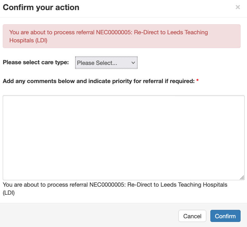Click the grey footer bar left of Cancel
Image resolution: width=247 pixels, height=227 pixels.
tap(87, 216)
